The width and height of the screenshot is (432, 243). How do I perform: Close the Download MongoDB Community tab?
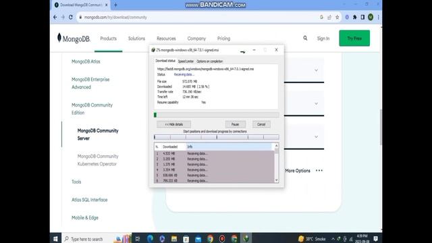pos(107,5)
